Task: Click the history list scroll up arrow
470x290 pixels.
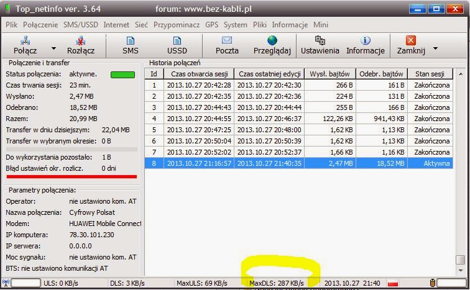Action: pyautogui.click(x=461, y=74)
